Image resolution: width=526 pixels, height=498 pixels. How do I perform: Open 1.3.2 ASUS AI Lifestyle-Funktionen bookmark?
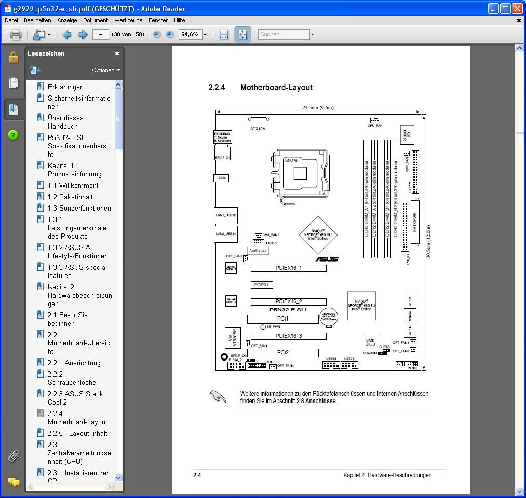[x=77, y=252]
